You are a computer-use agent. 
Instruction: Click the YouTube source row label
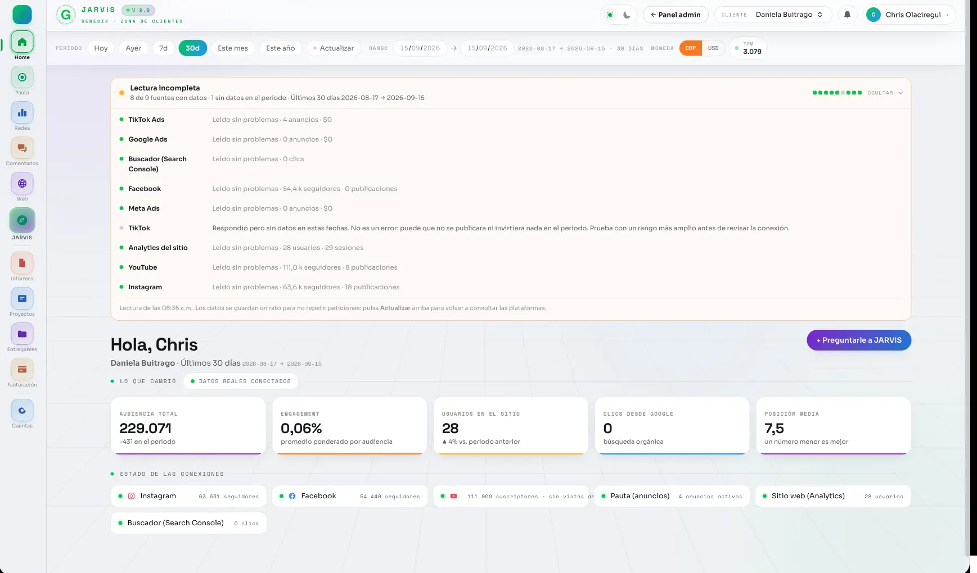coord(142,267)
